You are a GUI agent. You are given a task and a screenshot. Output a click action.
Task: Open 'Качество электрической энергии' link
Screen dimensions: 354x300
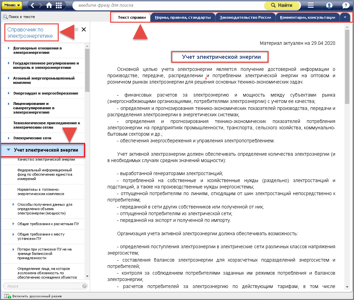(x=46, y=159)
